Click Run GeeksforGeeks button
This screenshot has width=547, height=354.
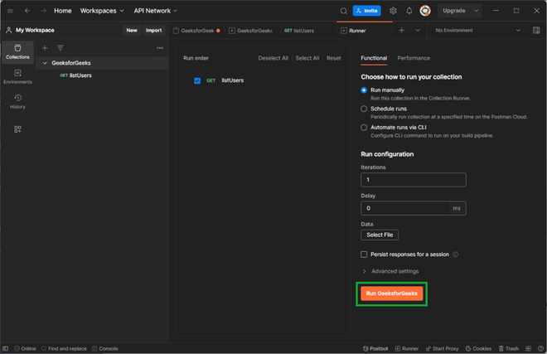click(391, 293)
